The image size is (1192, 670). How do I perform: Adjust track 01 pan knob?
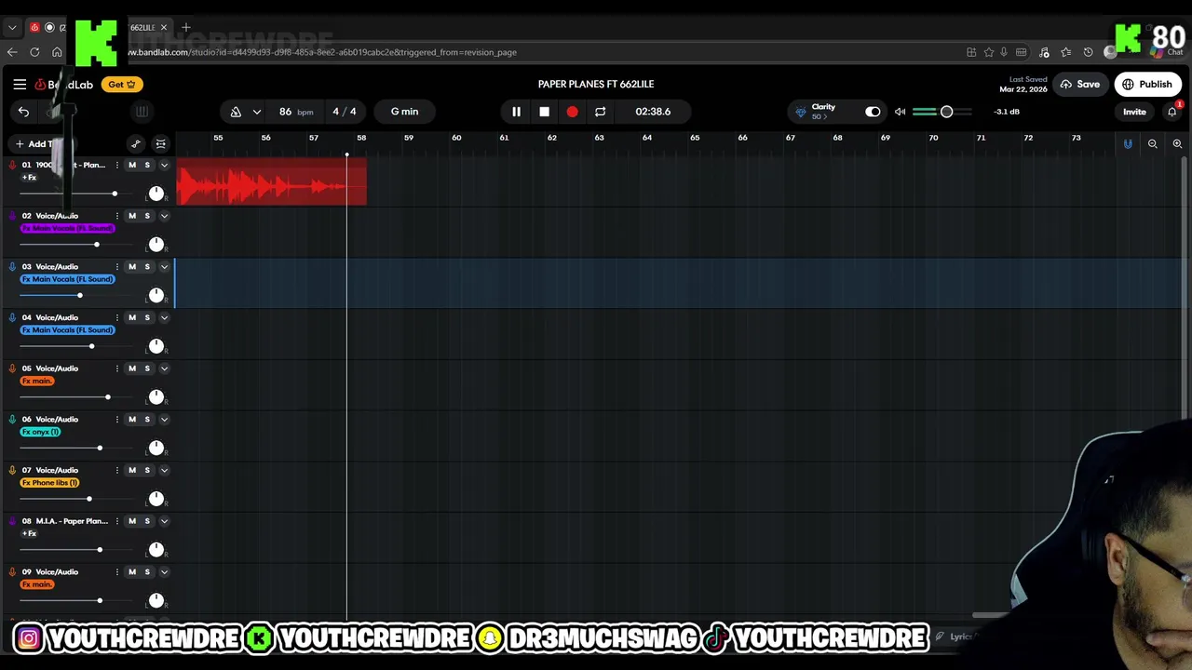coord(156,194)
